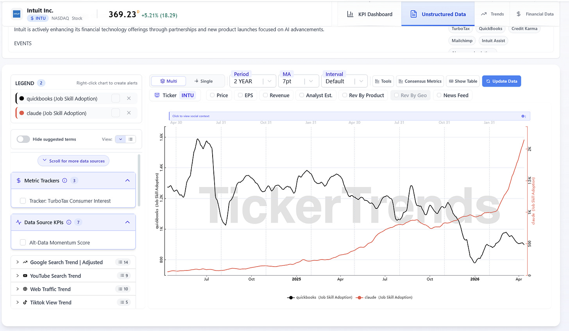569x331 pixels.
Task: Click the Show Table button
Action: coord(463,81)
